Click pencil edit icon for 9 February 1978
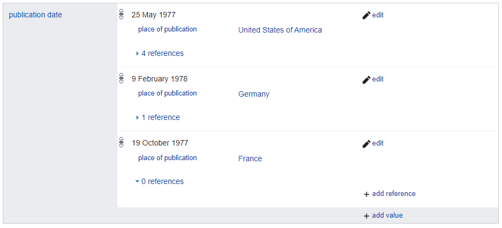The width and height of the screenshot is (502, 228). [367, 79]
